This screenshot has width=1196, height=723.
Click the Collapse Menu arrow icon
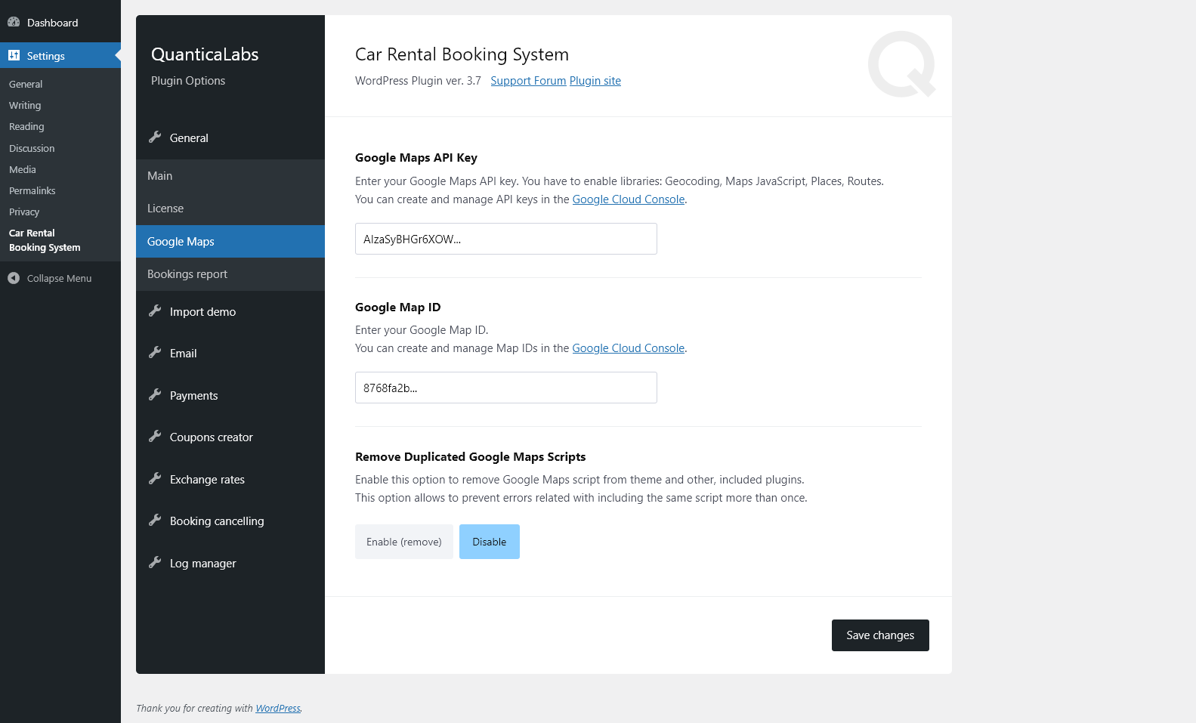coord(14,278)
